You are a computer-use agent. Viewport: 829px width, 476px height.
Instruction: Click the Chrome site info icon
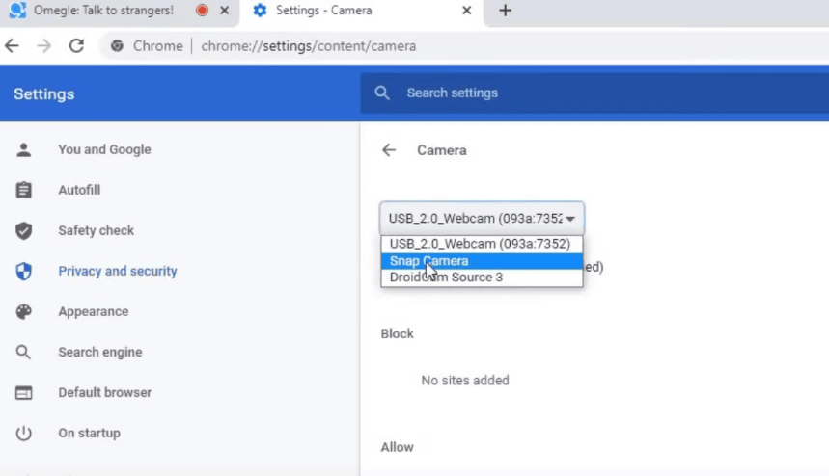tap(117, 46)
